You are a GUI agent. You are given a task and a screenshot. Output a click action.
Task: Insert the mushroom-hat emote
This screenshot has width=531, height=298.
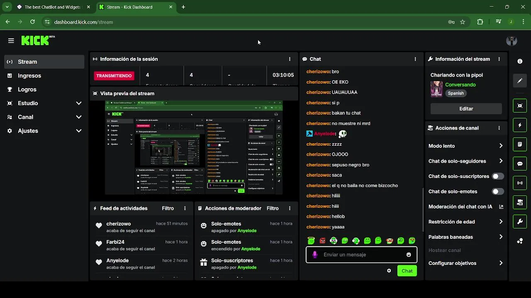click(x=390, y=240)
